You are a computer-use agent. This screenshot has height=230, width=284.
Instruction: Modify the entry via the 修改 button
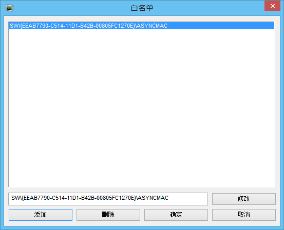click(x=244, y=199)
